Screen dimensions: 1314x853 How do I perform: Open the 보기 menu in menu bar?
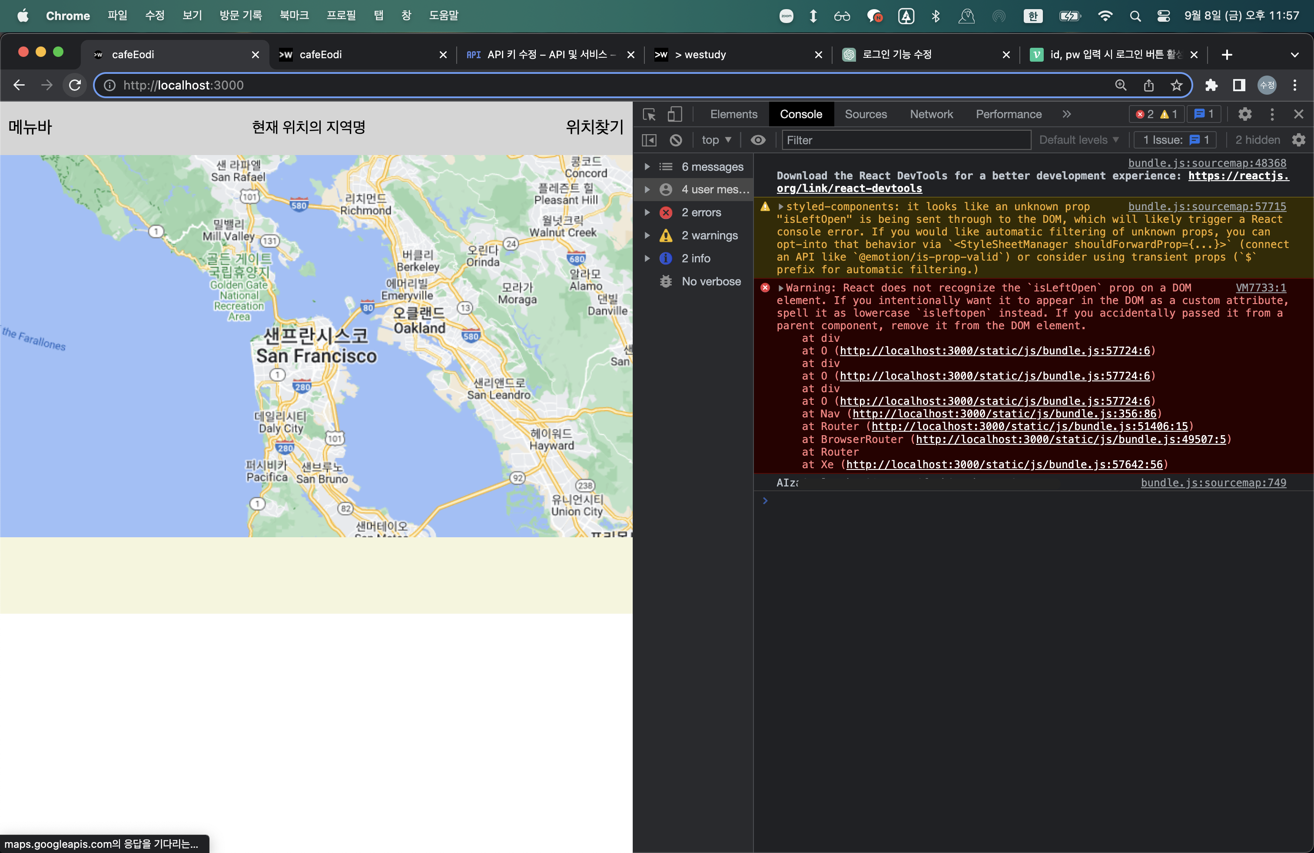[x=192, y=16]
